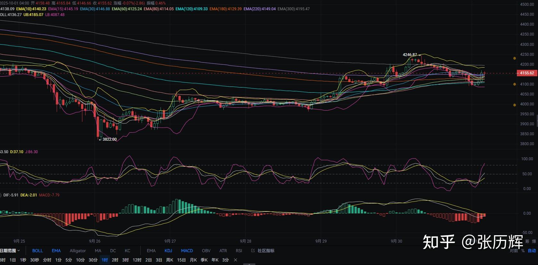
Task: Close the timeframe bar with the X icon
Action: tap(236, 260)
